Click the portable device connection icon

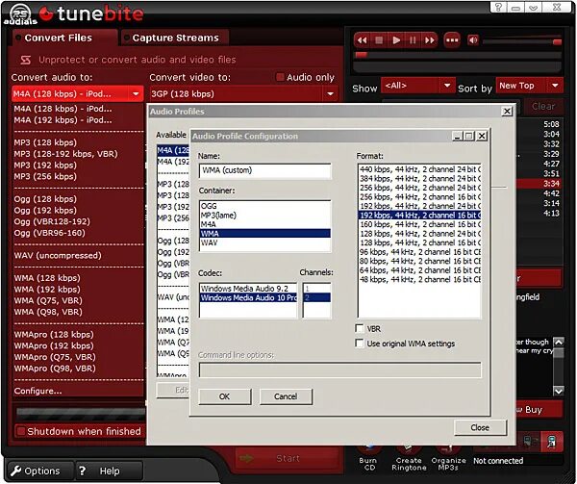pos(552,442)
